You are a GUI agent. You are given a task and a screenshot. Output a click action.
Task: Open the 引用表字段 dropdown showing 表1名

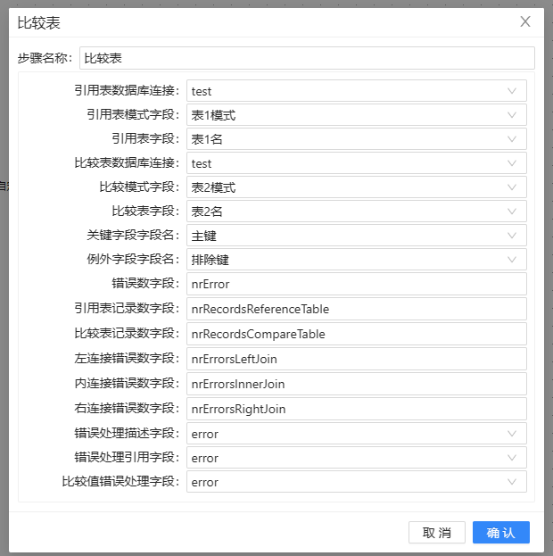pos(356,139)
